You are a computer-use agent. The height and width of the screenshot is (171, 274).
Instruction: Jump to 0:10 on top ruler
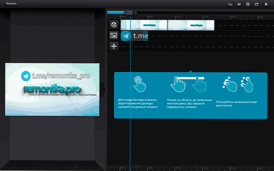[178, 17]
